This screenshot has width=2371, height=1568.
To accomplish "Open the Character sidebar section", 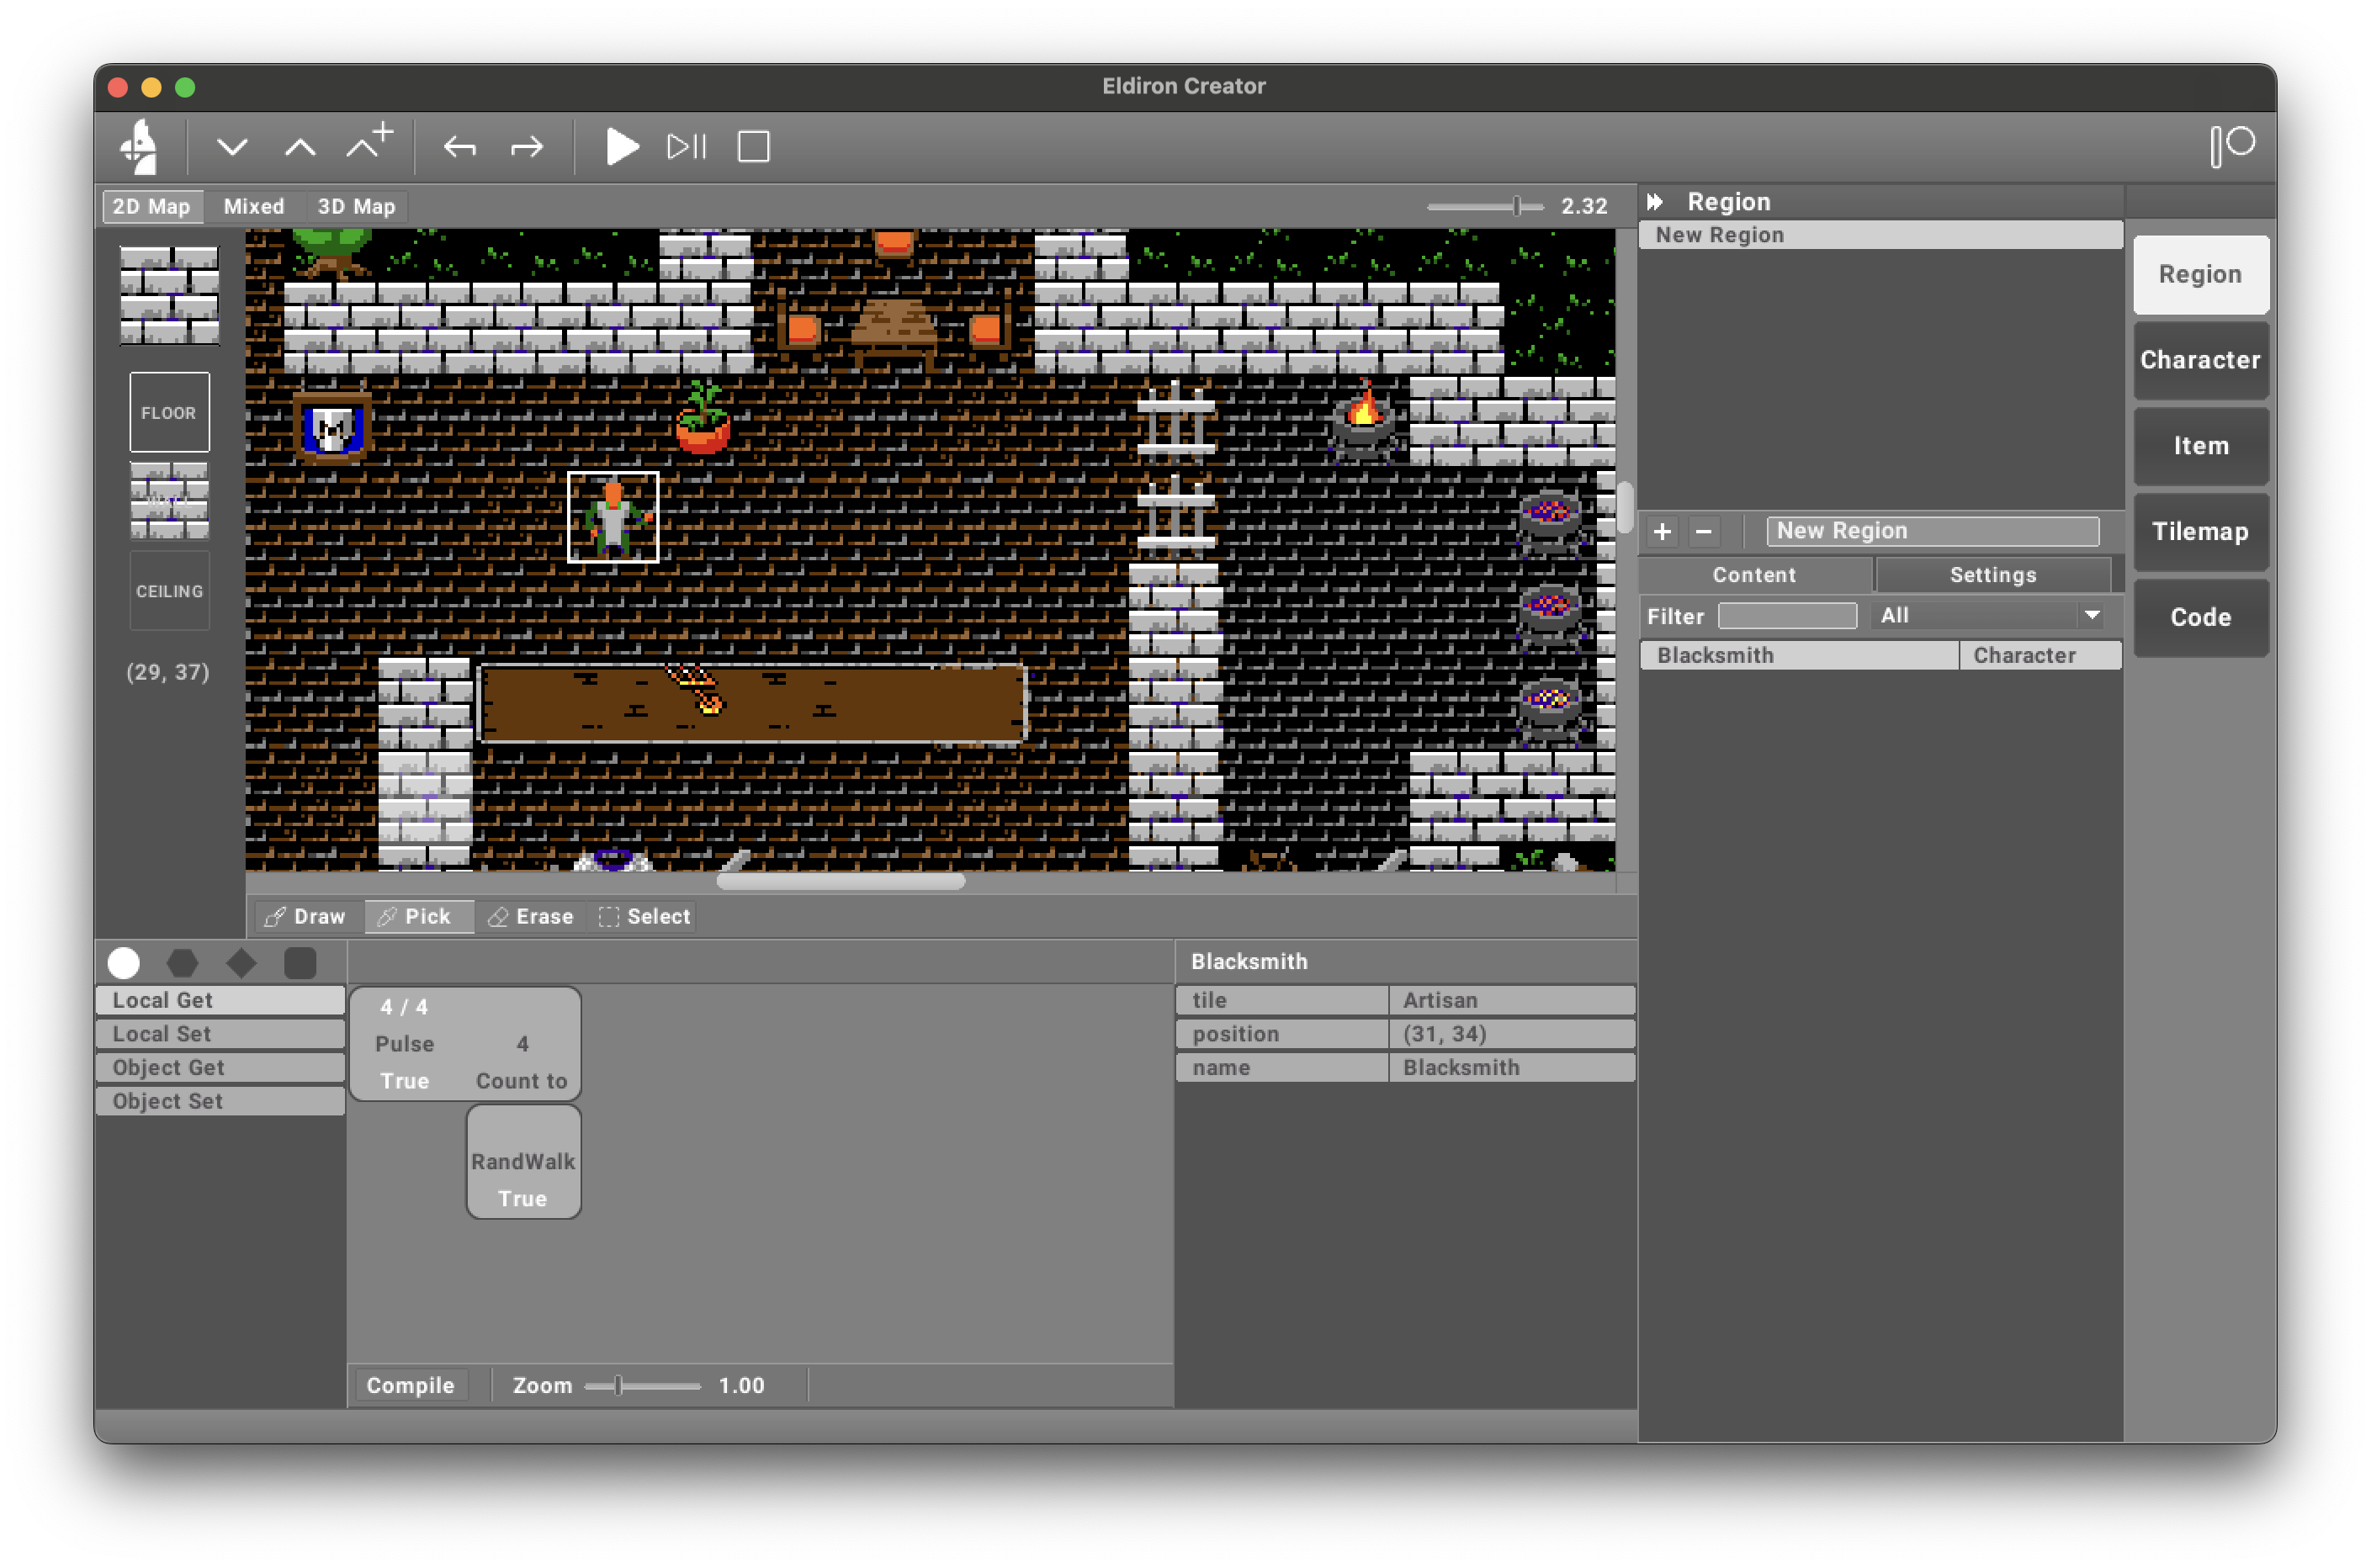I will (2200, 360).
